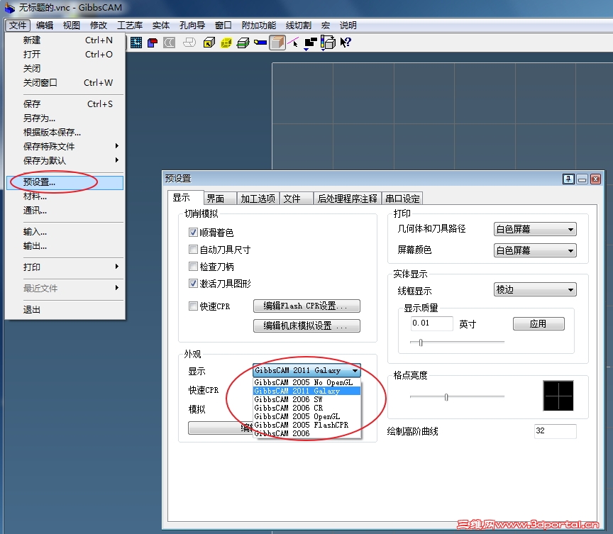Click the GibbsCAM app icon in title bar
Viewport: 613px width, 534px height.
9,7
